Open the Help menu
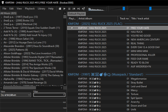This screenshot has width=168, height=112. (51, 9)
